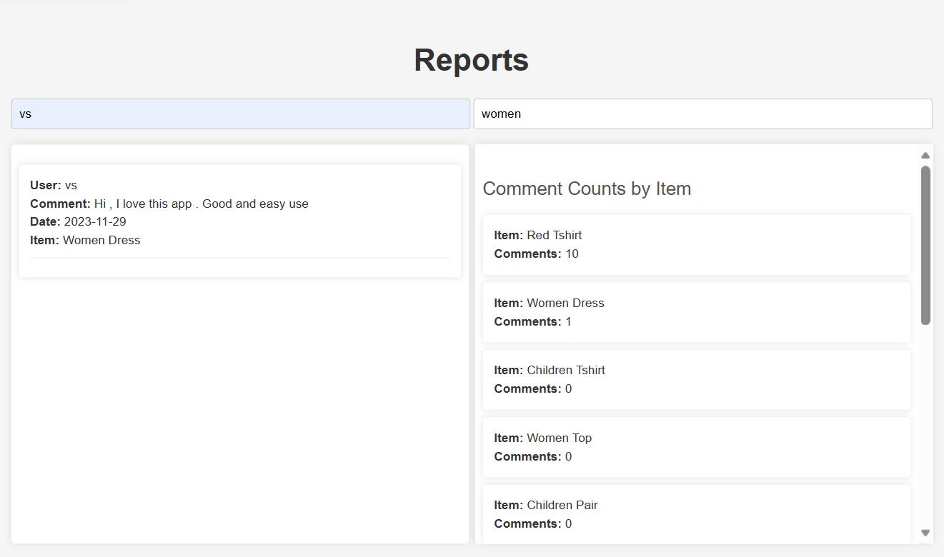Select the 'Women Dress' item card
This screenshot has height=557, width=944.
(x=696, y=312)
